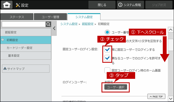Toggle 常に固定ユーザーでログインする checkbox
174x102 pixels.
(x=107, y=49)
